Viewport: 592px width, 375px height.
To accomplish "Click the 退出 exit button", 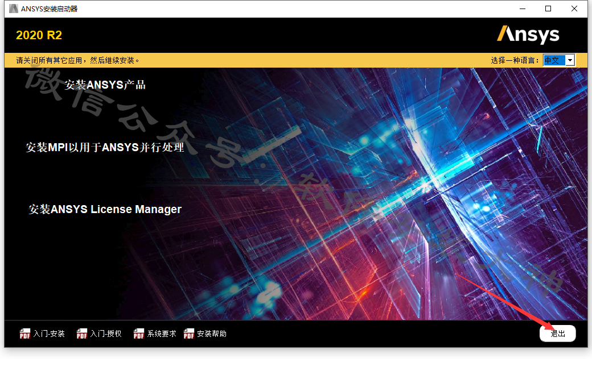I will pyautogui.click(x=558, y=334).
